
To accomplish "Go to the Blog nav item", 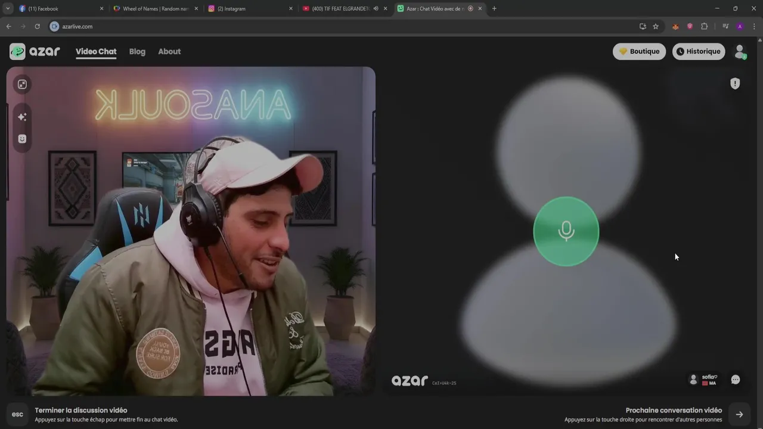I will [x=137, y=51].
